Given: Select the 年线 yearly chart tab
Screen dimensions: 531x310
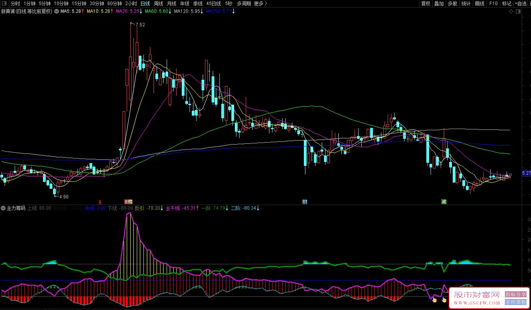Looking at the screenshot, I should [185, 3].
